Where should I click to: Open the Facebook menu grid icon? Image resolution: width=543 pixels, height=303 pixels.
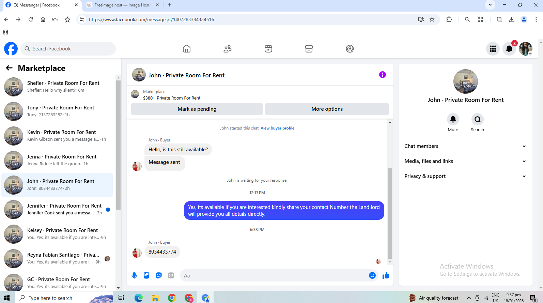(x=493, y=49)
